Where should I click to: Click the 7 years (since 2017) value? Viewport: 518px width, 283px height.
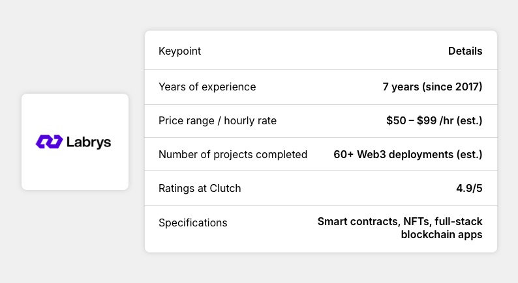pos(433,87)
